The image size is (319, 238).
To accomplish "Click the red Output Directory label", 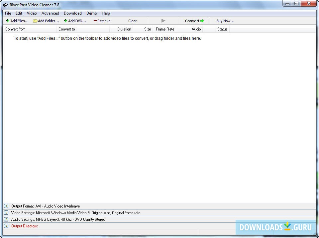I will (25, 226).
